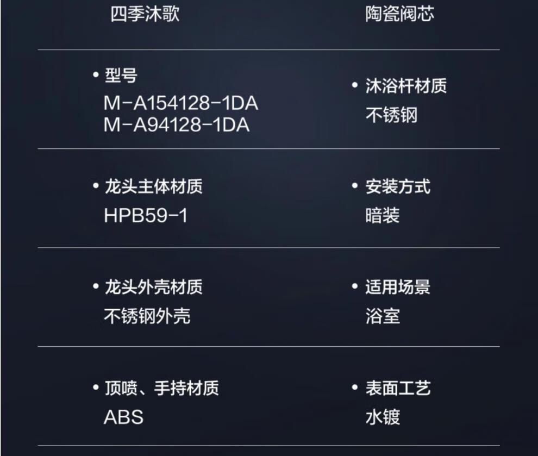538x456 pixels.
Task: Click model number M-A94128-1DA
Action: click(177, 125)
